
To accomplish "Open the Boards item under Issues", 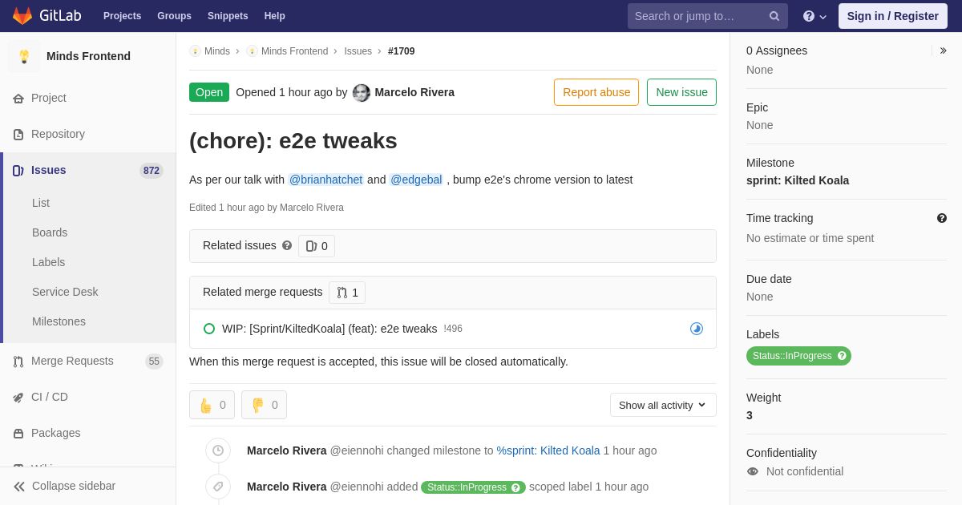I will 50,232.
